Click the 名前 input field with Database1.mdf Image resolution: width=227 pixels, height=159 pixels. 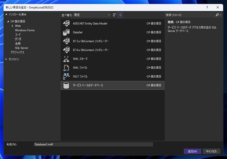[x=93, y=144]
